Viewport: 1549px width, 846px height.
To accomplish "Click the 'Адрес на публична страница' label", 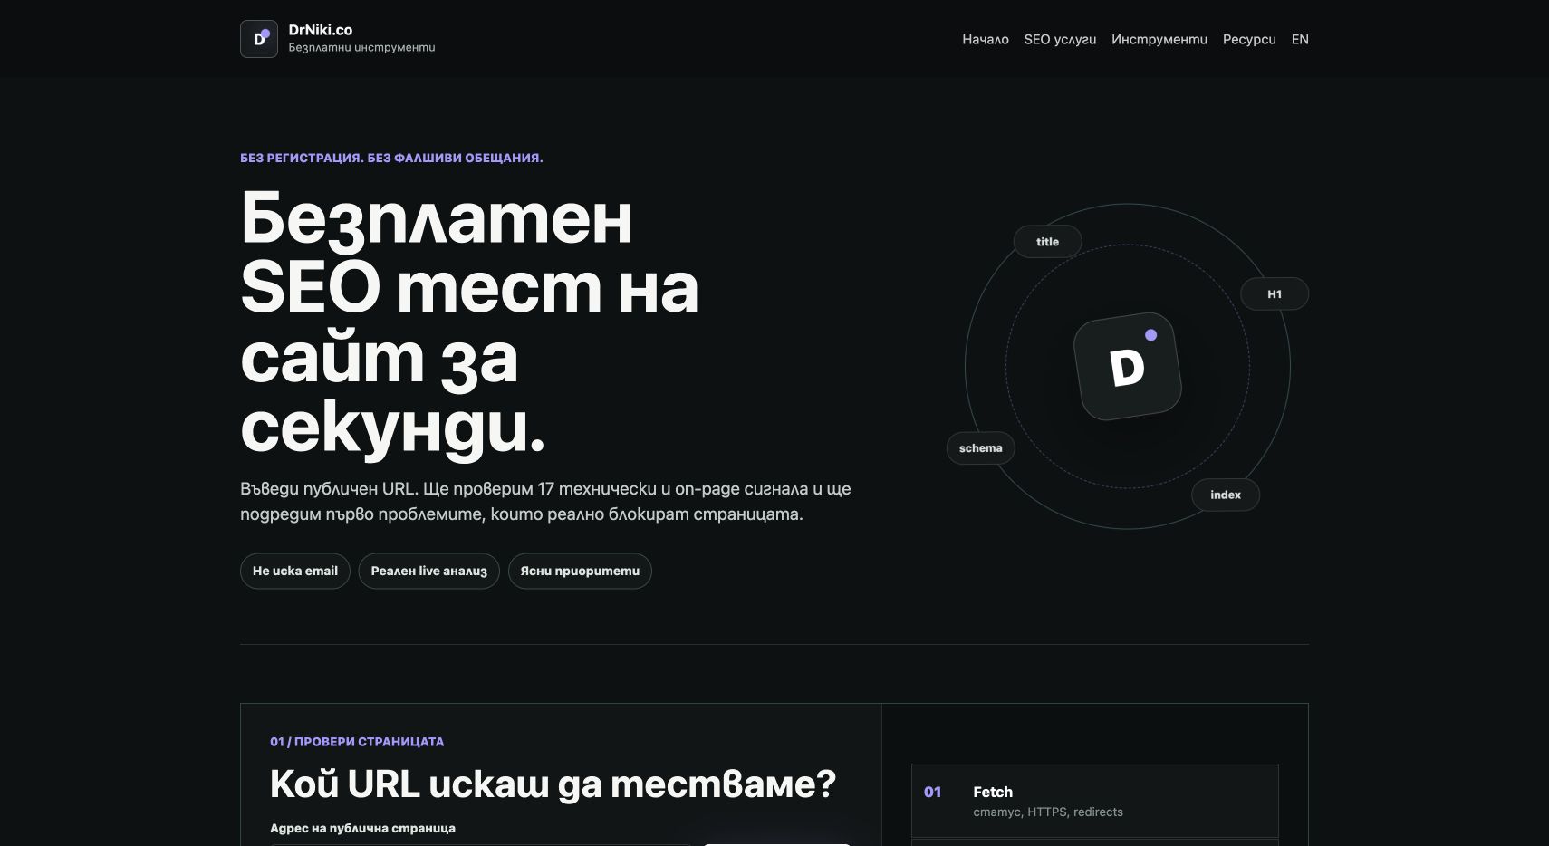I will tap(362, 828).
